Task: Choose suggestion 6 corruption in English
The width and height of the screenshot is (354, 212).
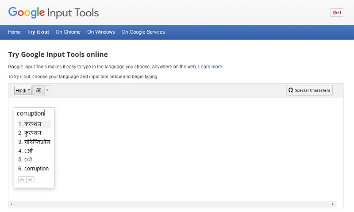Action: point(34,169)
